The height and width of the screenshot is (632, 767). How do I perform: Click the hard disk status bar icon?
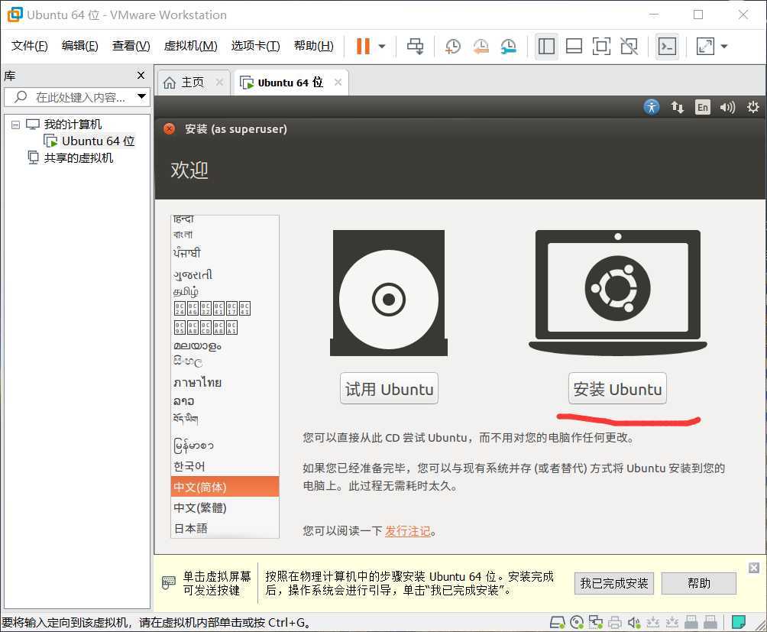click(557, 622)
